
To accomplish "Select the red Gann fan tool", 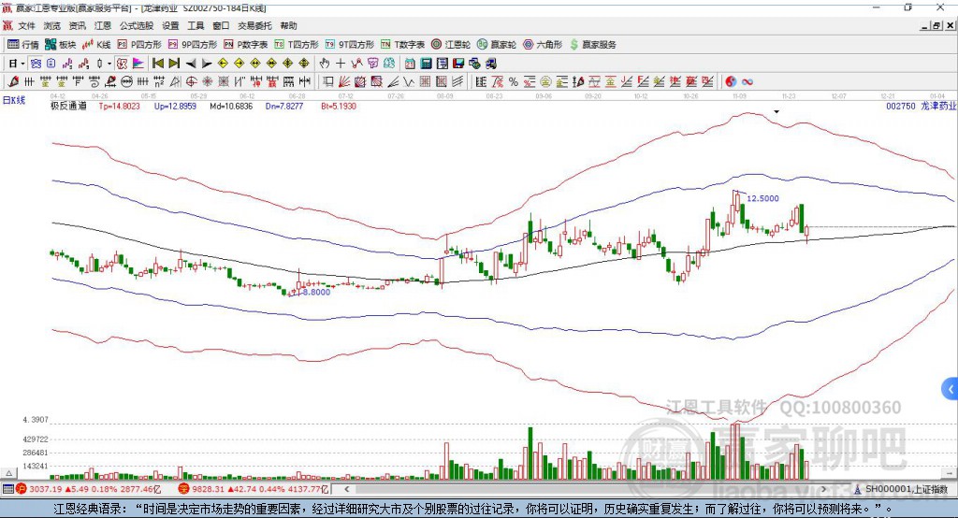I will tap(344, 81).
